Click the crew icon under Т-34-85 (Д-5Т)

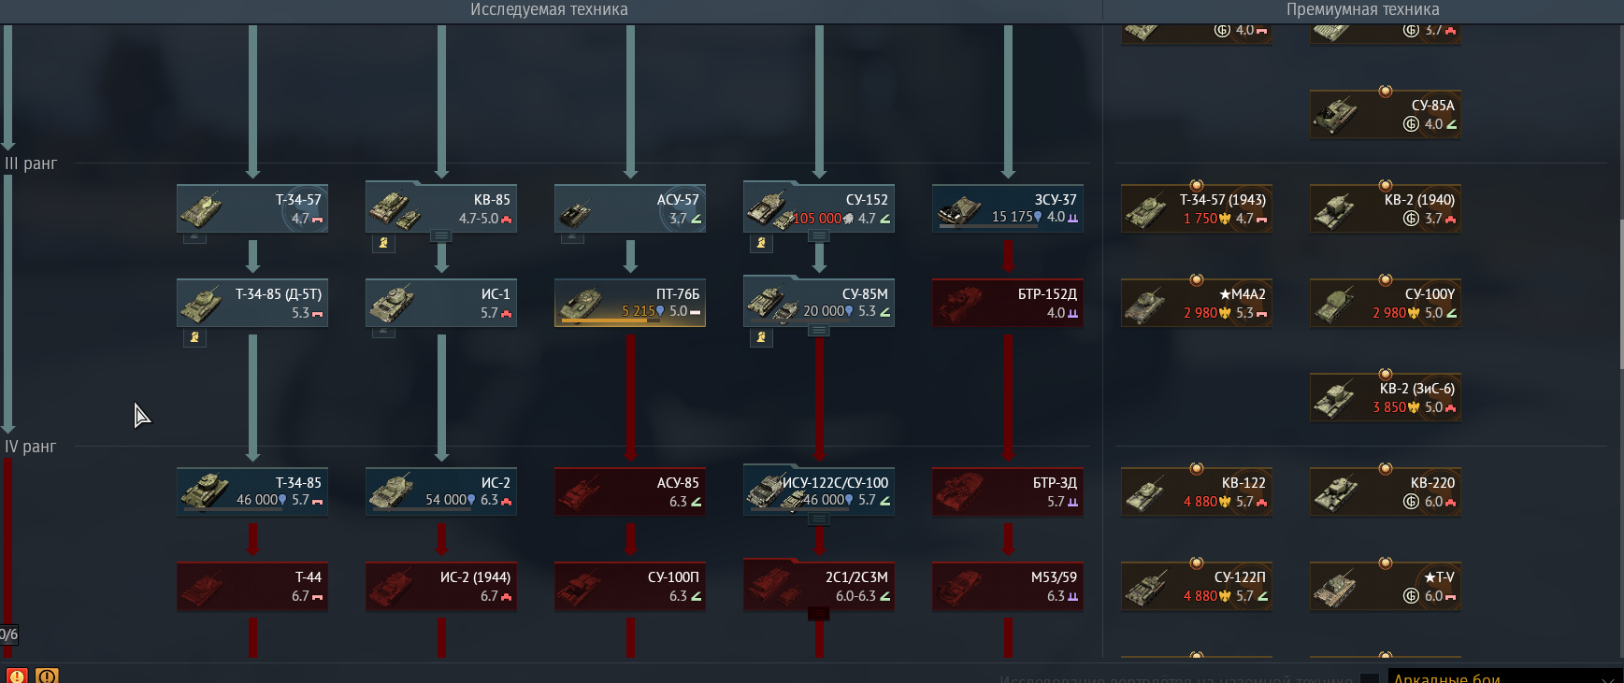click(x=194, y=337)
